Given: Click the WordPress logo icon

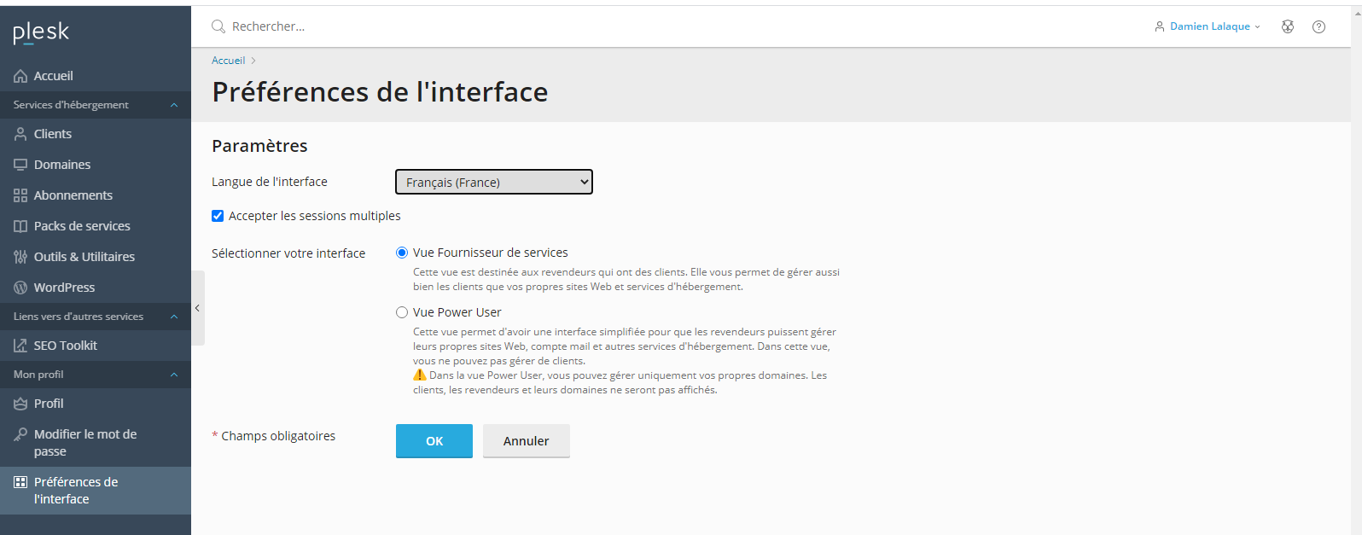Looking at the screenshot, I should [20, 288].
